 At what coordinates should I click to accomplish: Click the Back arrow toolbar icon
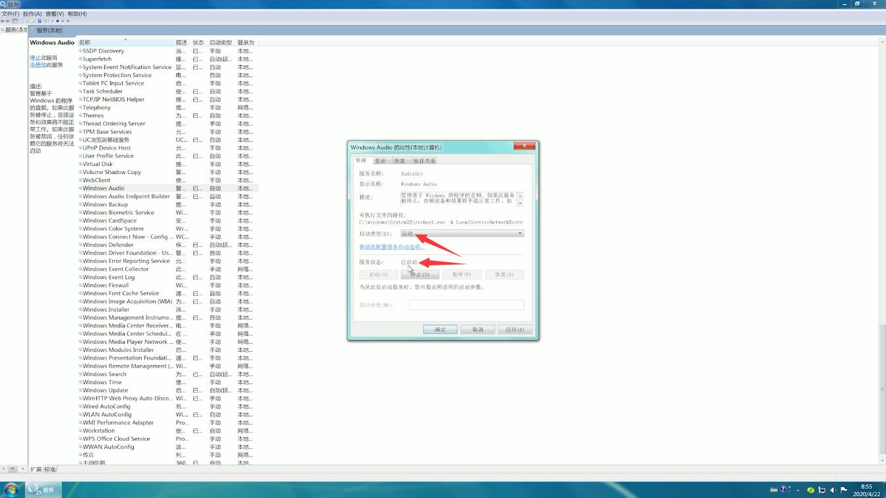[3, 21]
